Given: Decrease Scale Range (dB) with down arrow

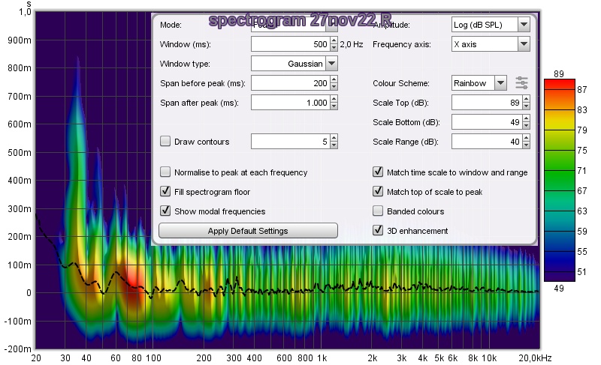Looking at the screenshot, I should 527,145.
